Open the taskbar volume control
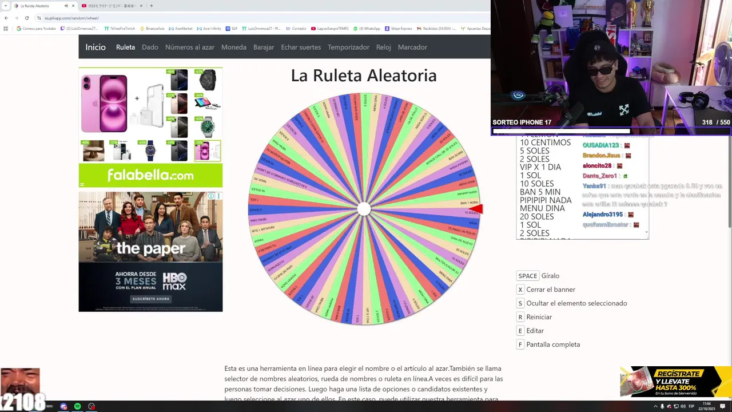The height and width of the screenshot is (412, 732). pos(683,406)
